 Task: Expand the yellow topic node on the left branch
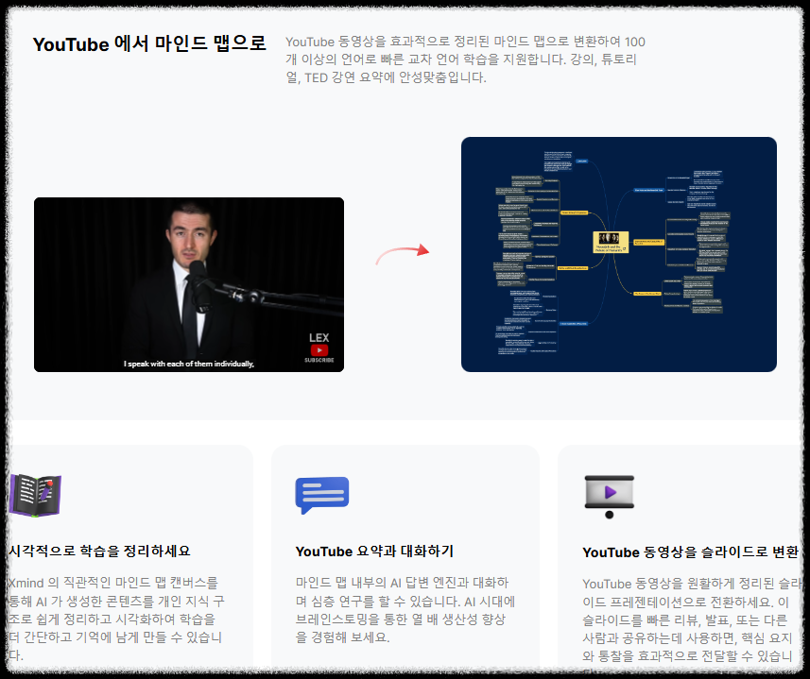click(574, 212)
